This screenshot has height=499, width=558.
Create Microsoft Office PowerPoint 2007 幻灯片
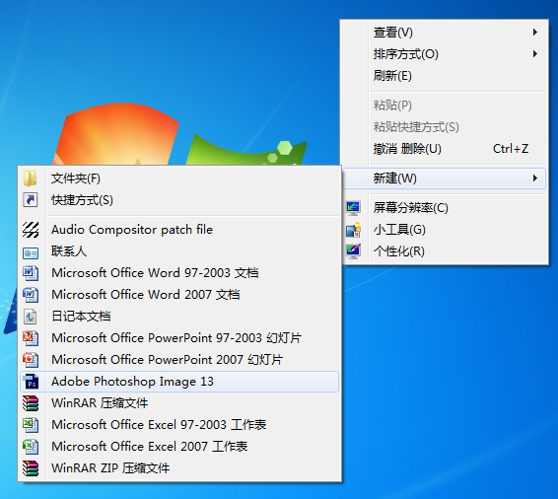coord(179,360)
